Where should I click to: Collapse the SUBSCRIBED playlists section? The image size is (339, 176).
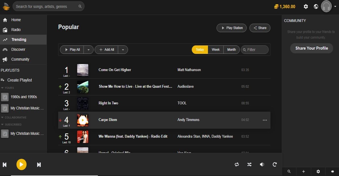click(x=11, y=124)
